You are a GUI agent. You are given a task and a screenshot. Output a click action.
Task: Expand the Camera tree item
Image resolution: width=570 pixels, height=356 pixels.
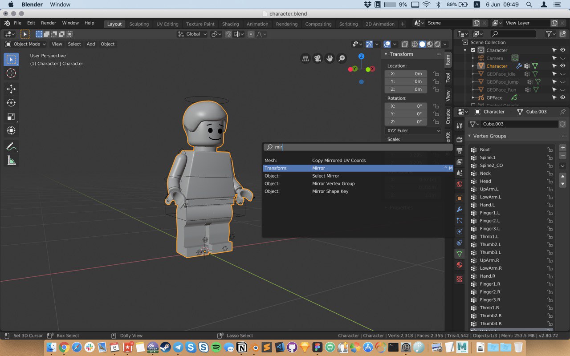pyautogui.click(x=473, y=58)
